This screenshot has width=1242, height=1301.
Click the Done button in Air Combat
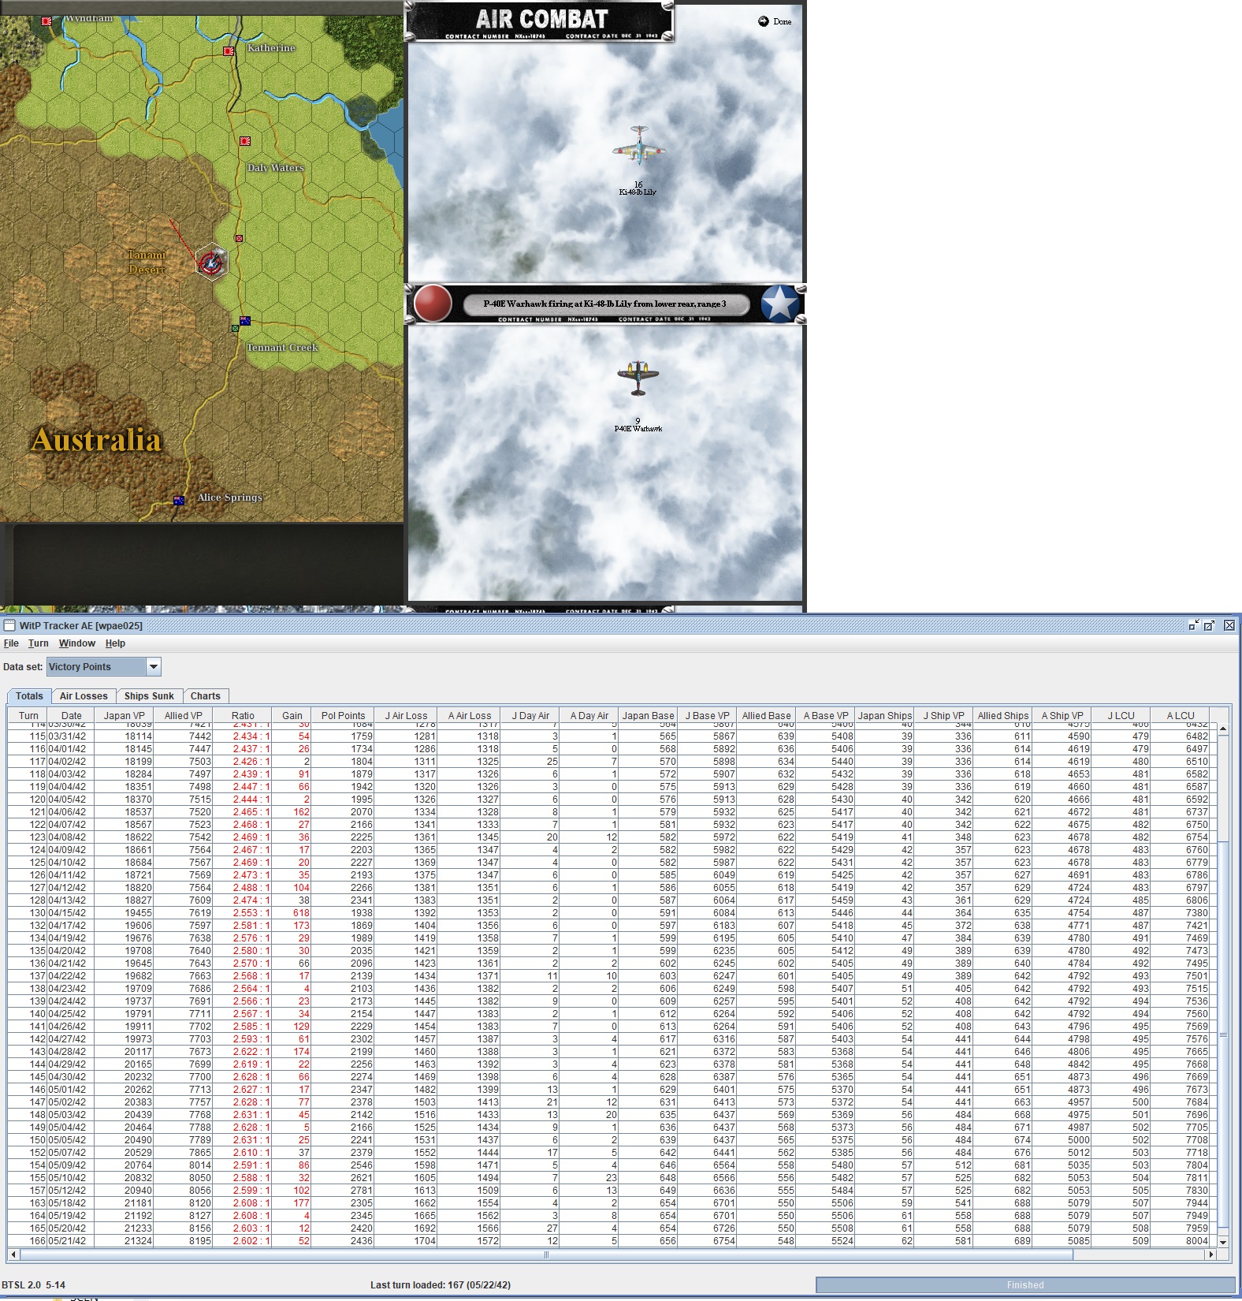coord(775,21)
